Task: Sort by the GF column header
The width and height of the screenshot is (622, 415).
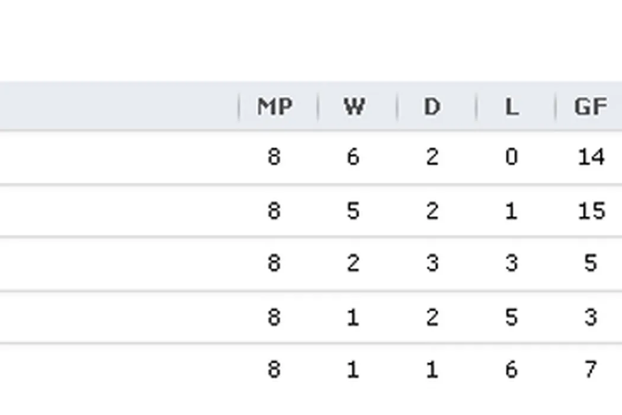Action: pos(590,107)
